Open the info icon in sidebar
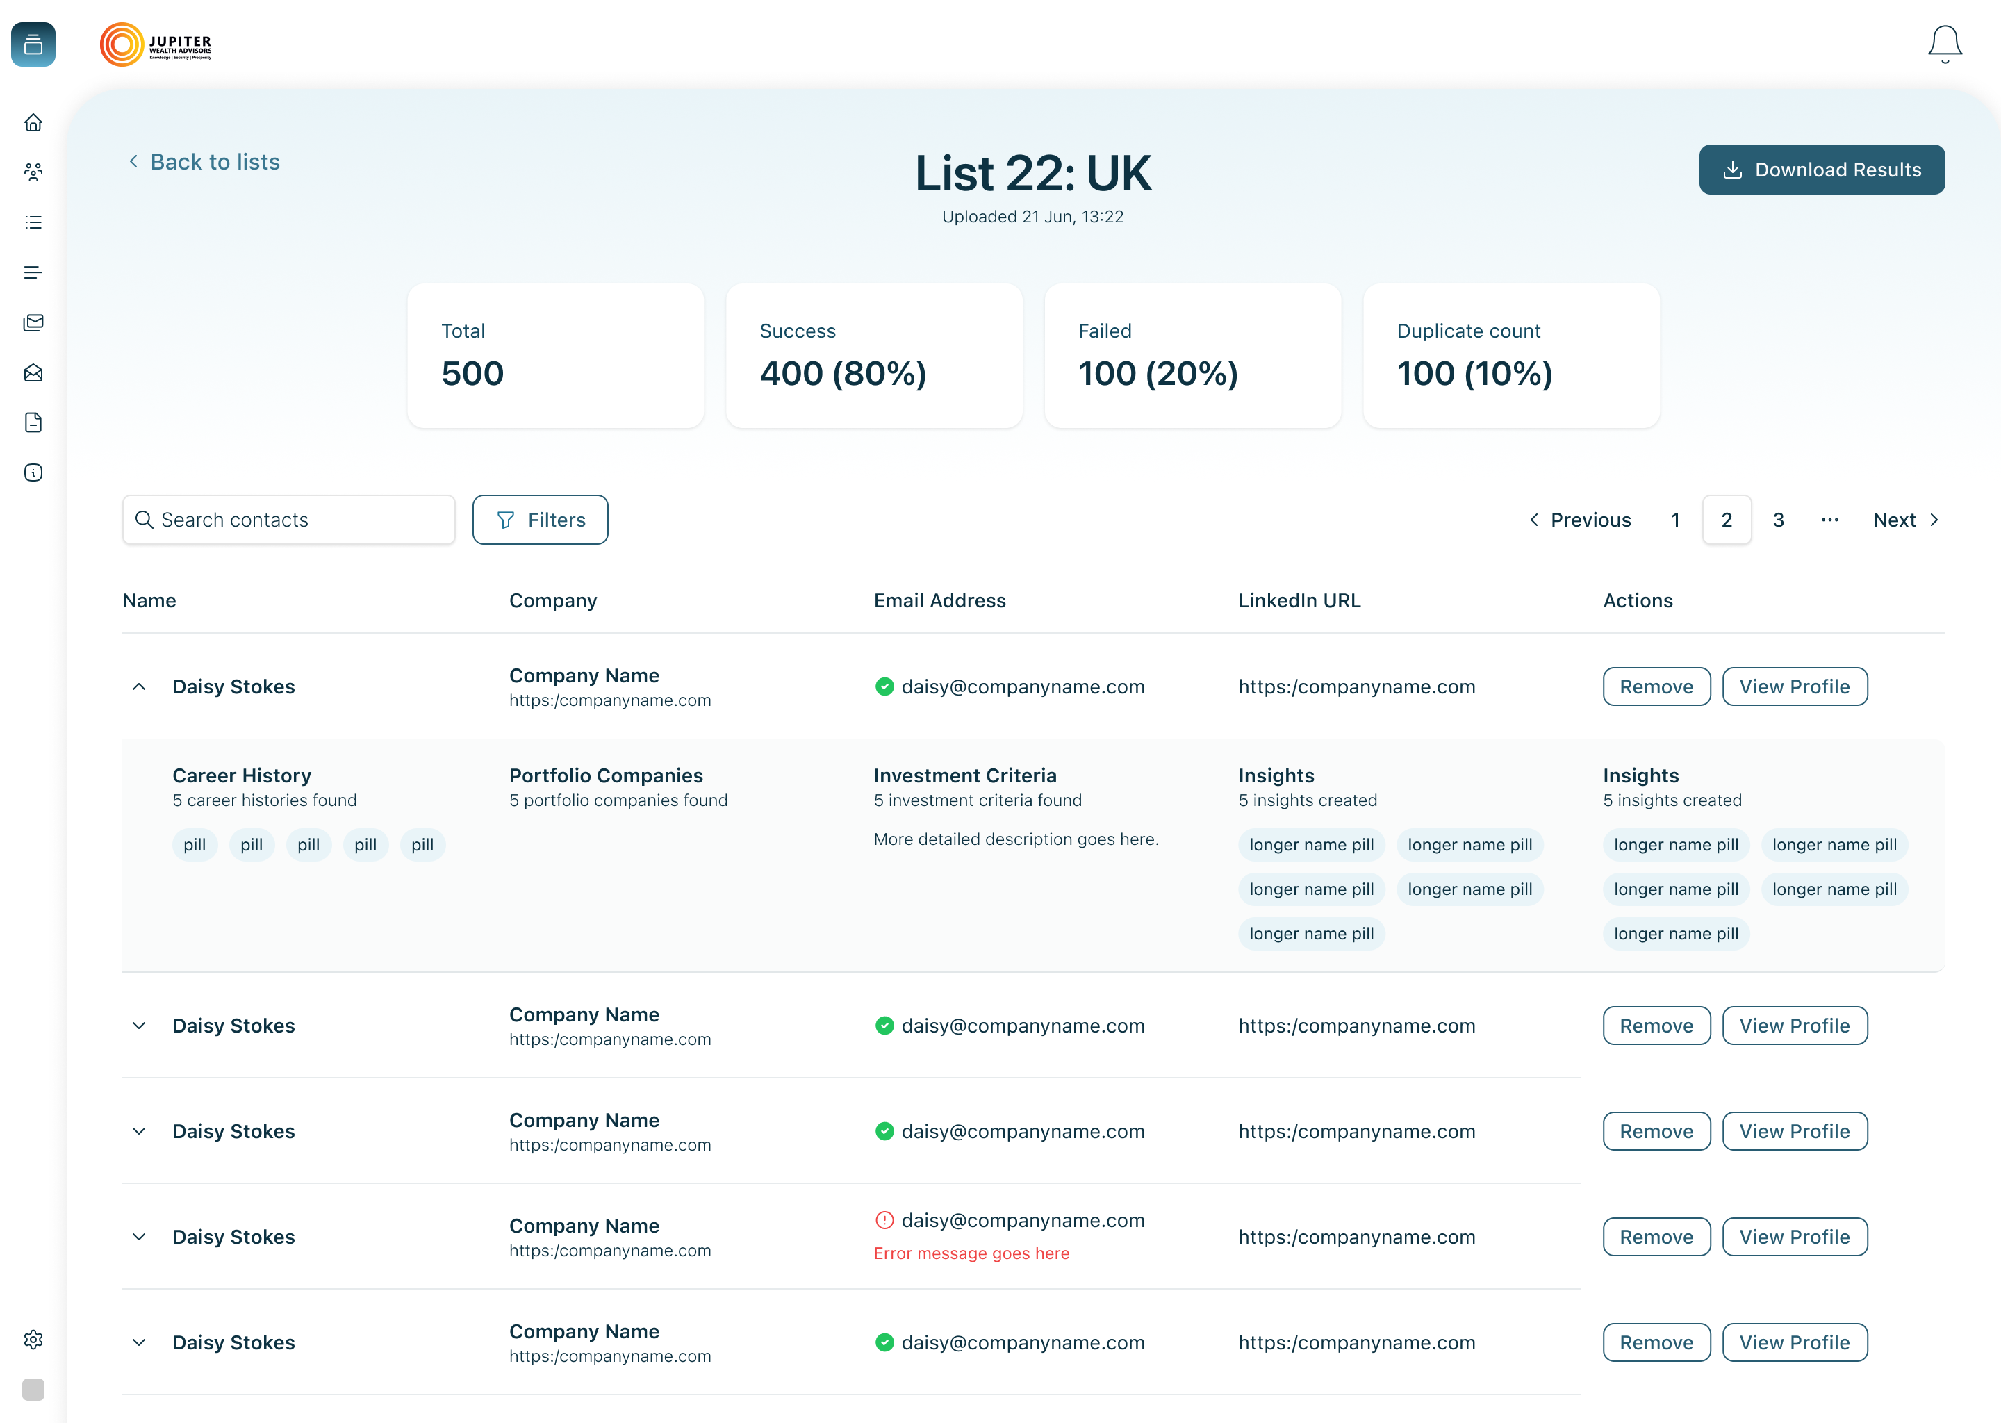 [33, 472]
